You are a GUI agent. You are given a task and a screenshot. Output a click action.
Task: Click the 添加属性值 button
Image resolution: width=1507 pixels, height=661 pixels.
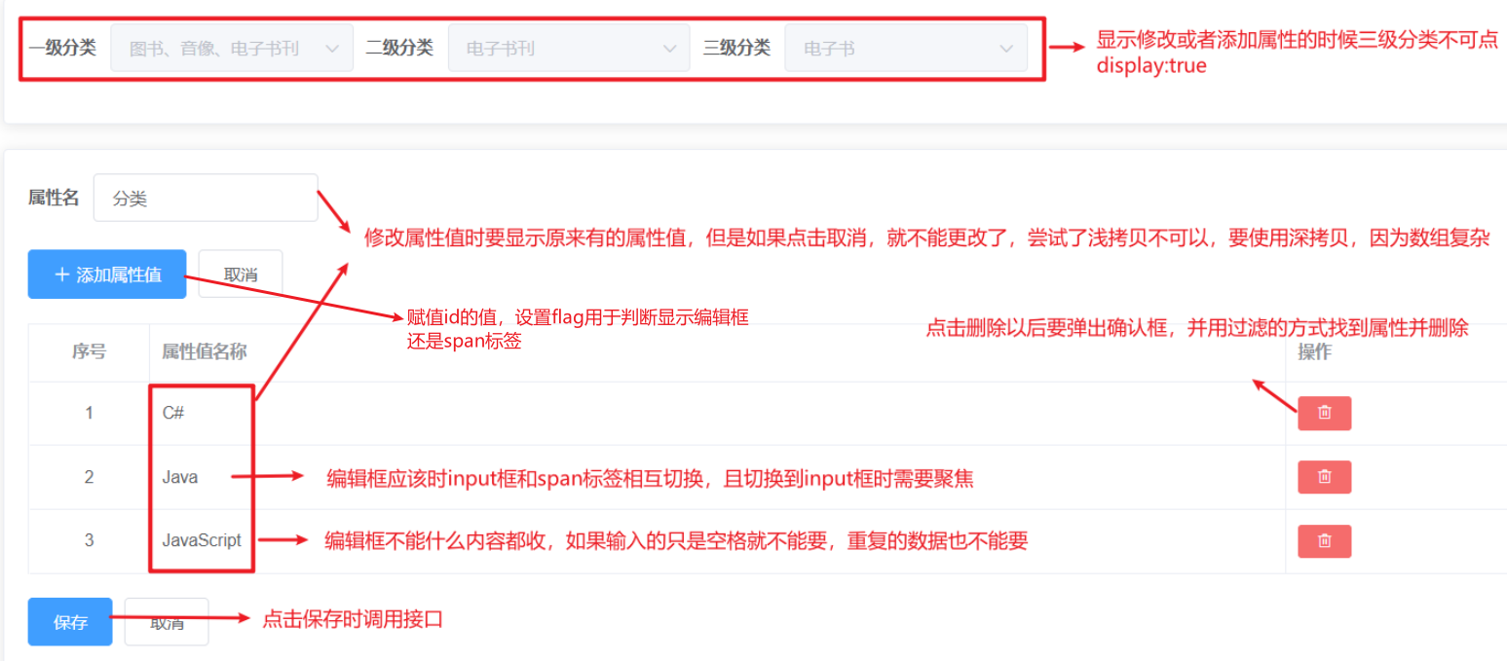(x=107, y=275)
